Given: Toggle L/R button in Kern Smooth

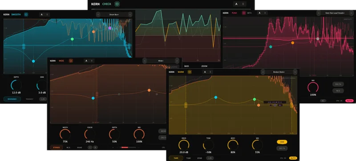Looking at the screenshot, I should [x=43, y=99].
